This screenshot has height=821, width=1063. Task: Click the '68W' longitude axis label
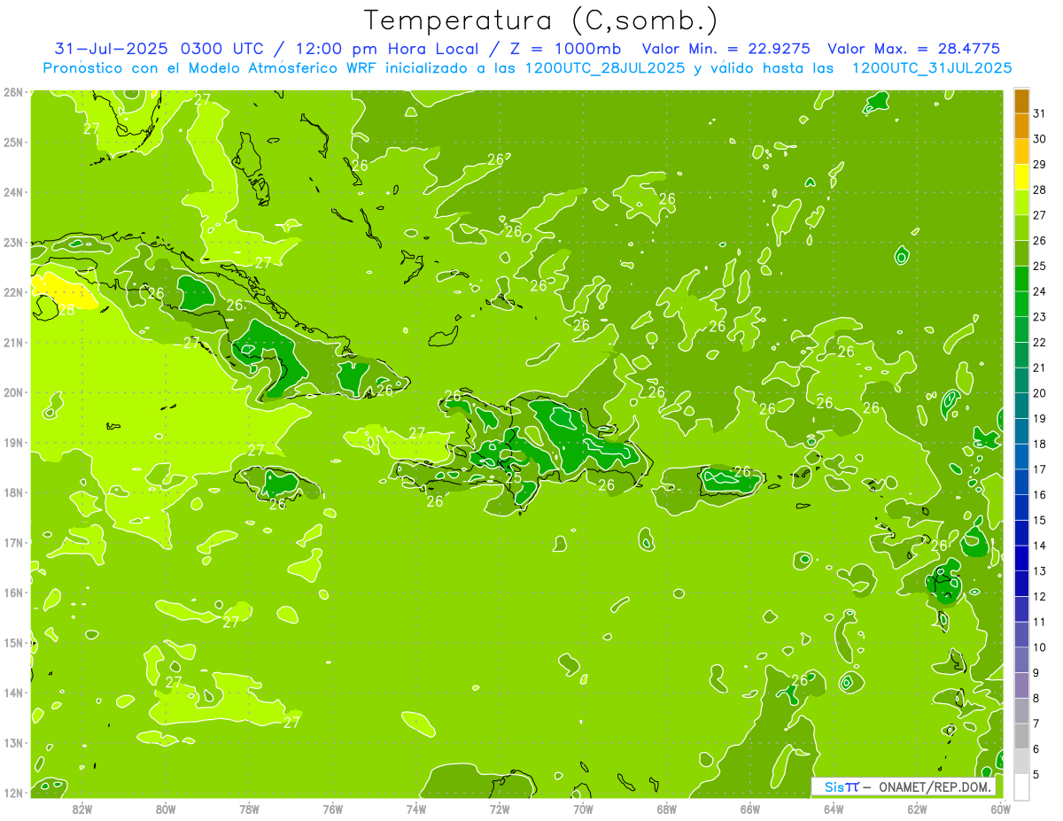pos(667,809)
